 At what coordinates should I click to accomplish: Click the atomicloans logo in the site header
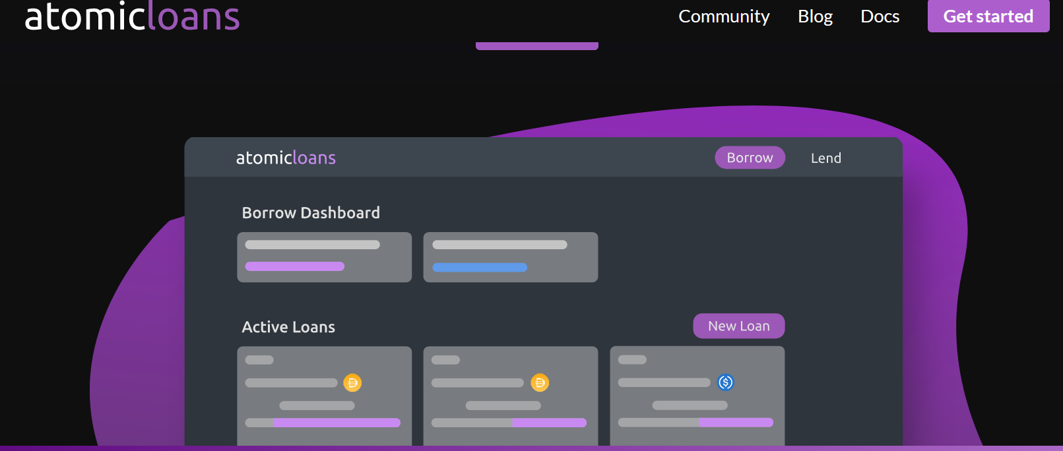(132, 16)
